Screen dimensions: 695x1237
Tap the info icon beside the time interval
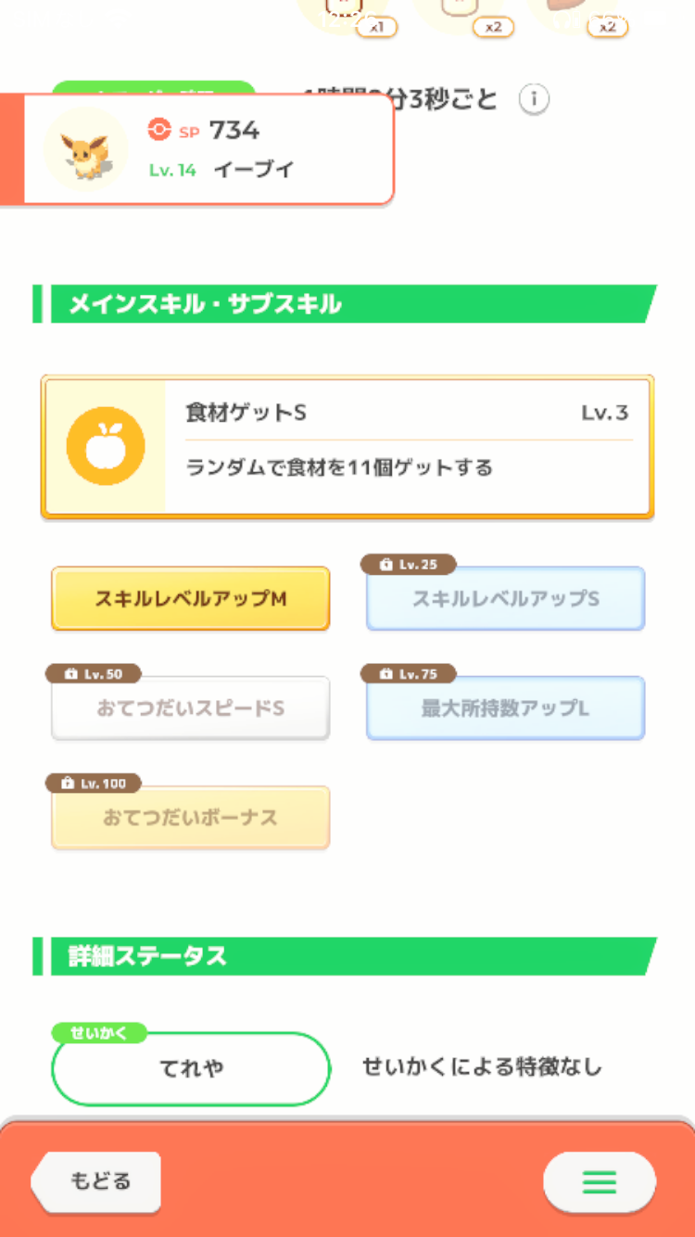[534, 99]
